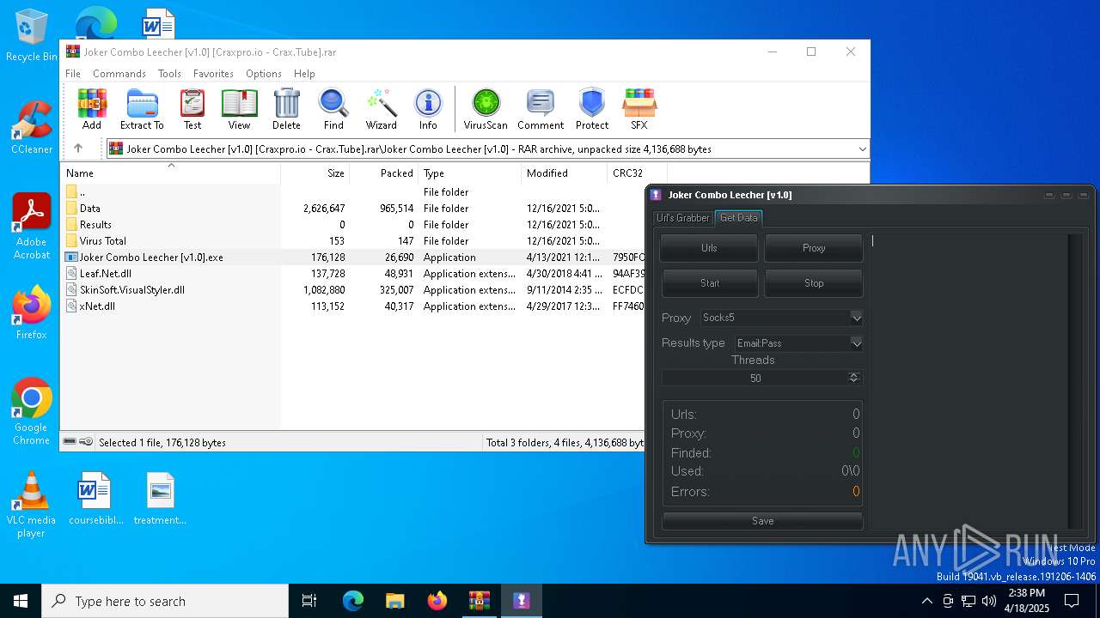
Task: Open the File menu in WinRAR
Action: click(x=73, y=74)
